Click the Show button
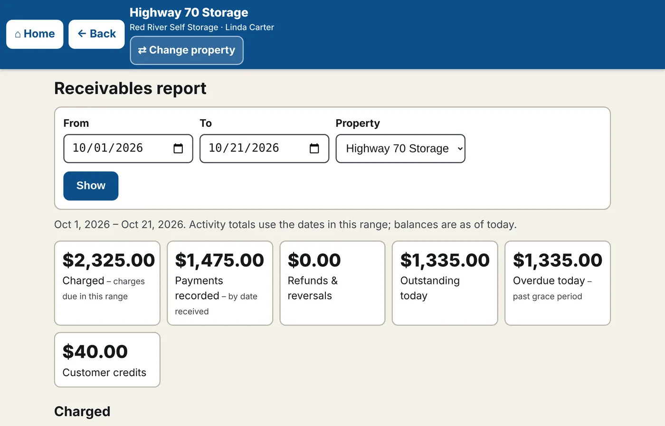665x426 pixels. (x=91, y=186)
